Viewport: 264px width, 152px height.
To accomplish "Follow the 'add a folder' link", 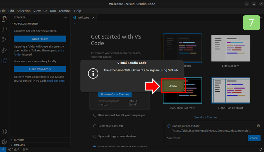I will click(x=61, y=50).
